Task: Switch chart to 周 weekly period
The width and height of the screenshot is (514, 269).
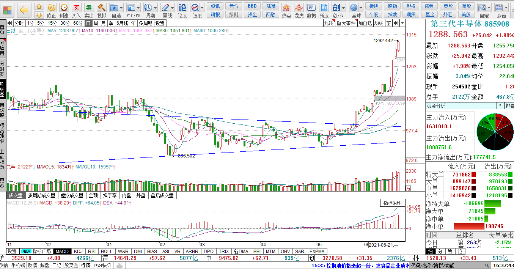Action: pos(96,23)
